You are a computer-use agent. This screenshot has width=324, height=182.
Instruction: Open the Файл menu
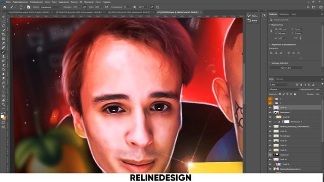click(x=8, y=2)
